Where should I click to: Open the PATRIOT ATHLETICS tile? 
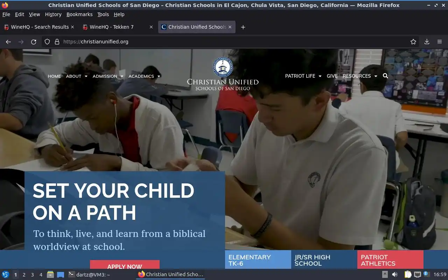tap(390, 260)
